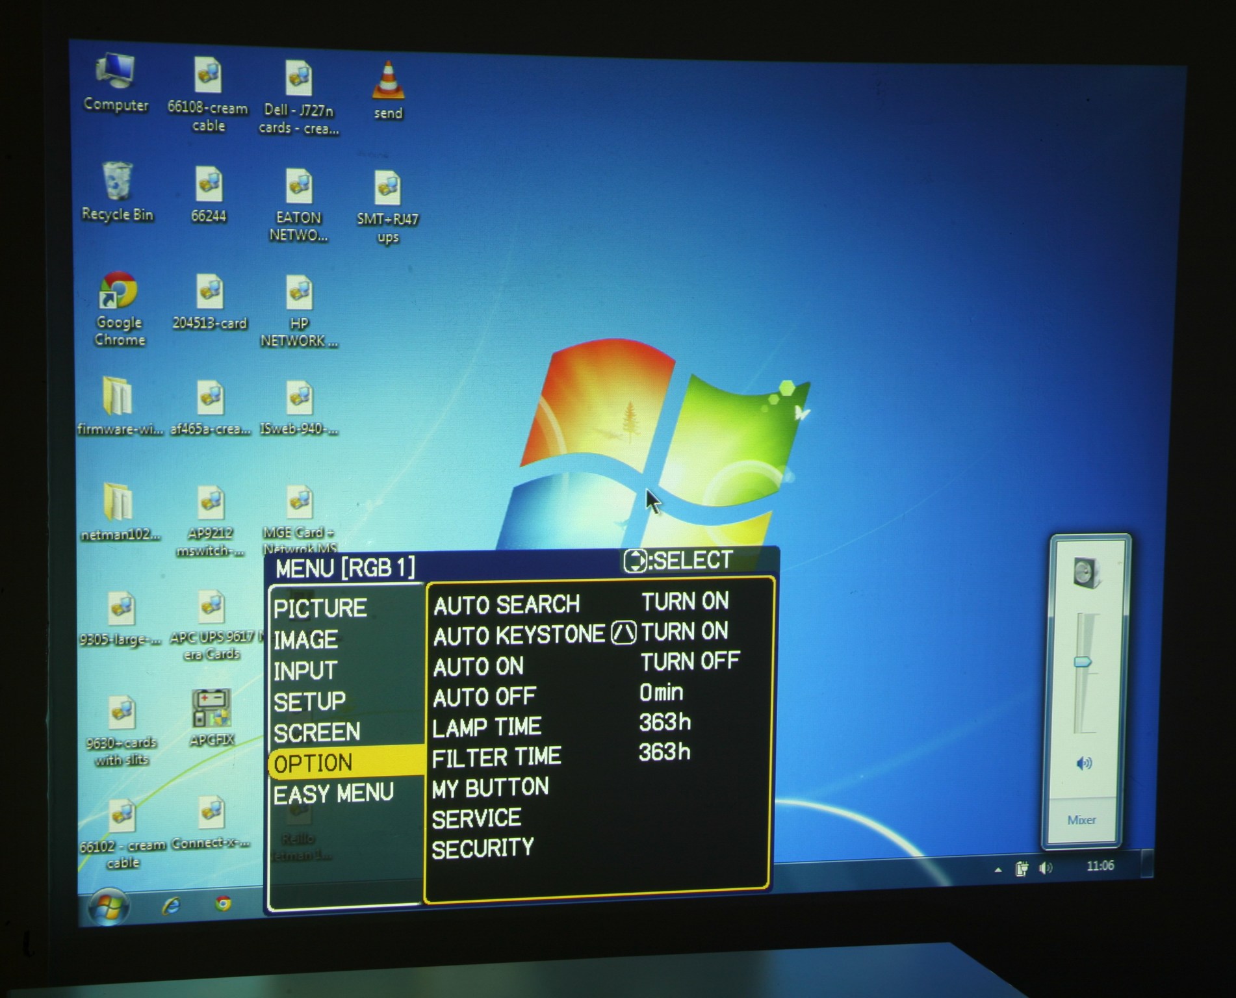Open the 66244 shortcut icon

click(x=209, y=195)
